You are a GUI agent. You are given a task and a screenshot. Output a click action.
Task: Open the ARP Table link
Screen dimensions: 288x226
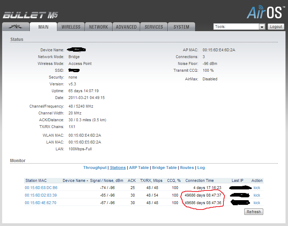tap(139, 168)
